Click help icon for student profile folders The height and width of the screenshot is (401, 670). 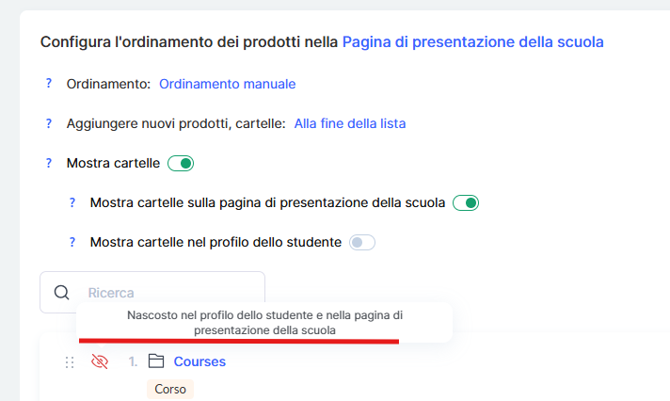click(72, 242)
